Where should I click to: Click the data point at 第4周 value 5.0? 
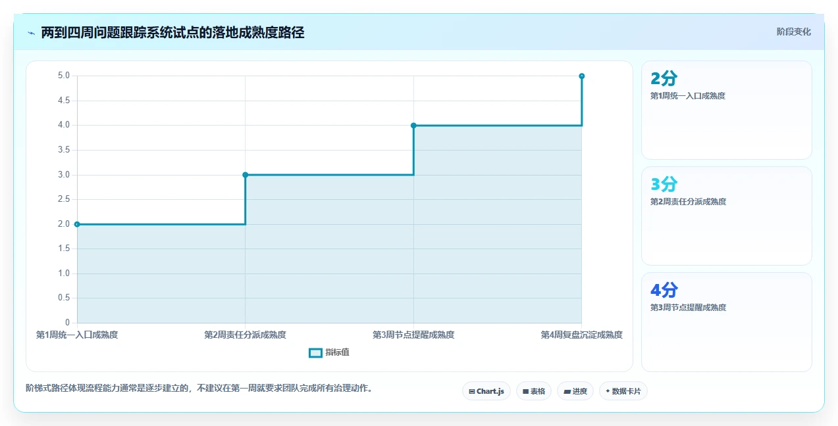[x=582, y=76]
